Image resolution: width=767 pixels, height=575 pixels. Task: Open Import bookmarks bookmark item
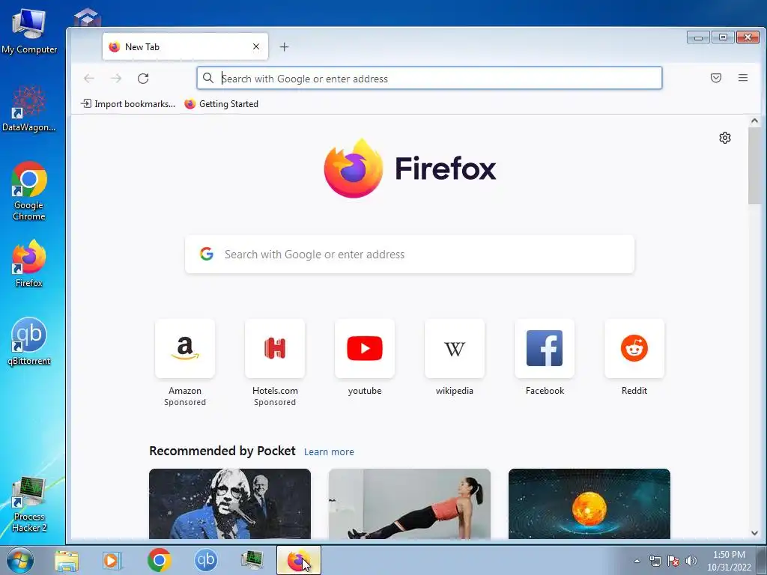(127, 103)
